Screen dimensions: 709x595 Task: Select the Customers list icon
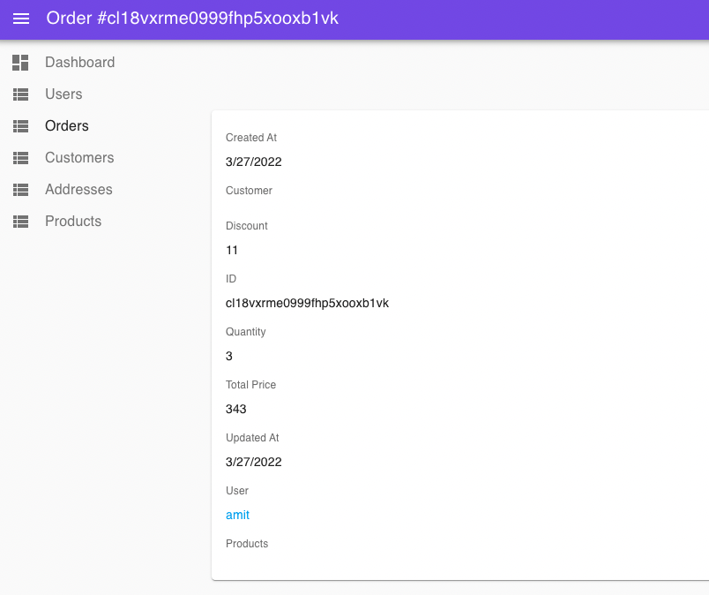pos(19,157)
